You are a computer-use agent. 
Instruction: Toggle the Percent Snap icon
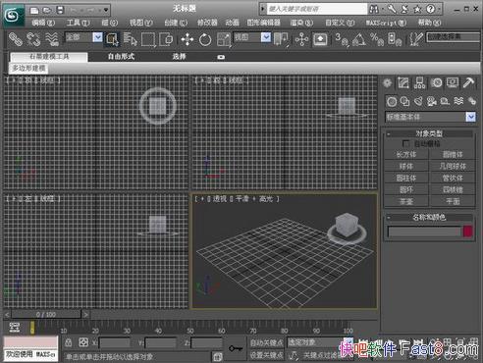click(377, 39)
